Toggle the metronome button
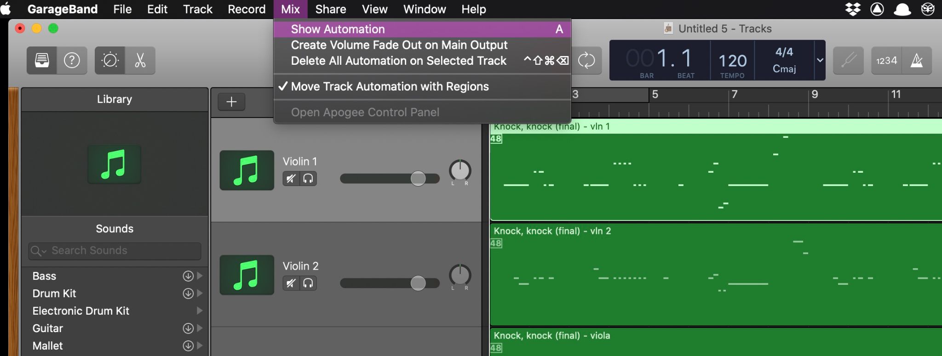This screenshot has height=356, width=942. pyautogui.click(x=917, y=60)
